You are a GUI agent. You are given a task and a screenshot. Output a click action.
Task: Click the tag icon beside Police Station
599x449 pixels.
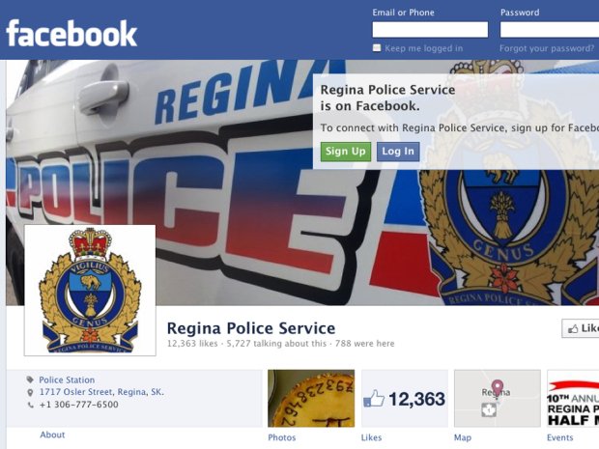click(30, 379)
